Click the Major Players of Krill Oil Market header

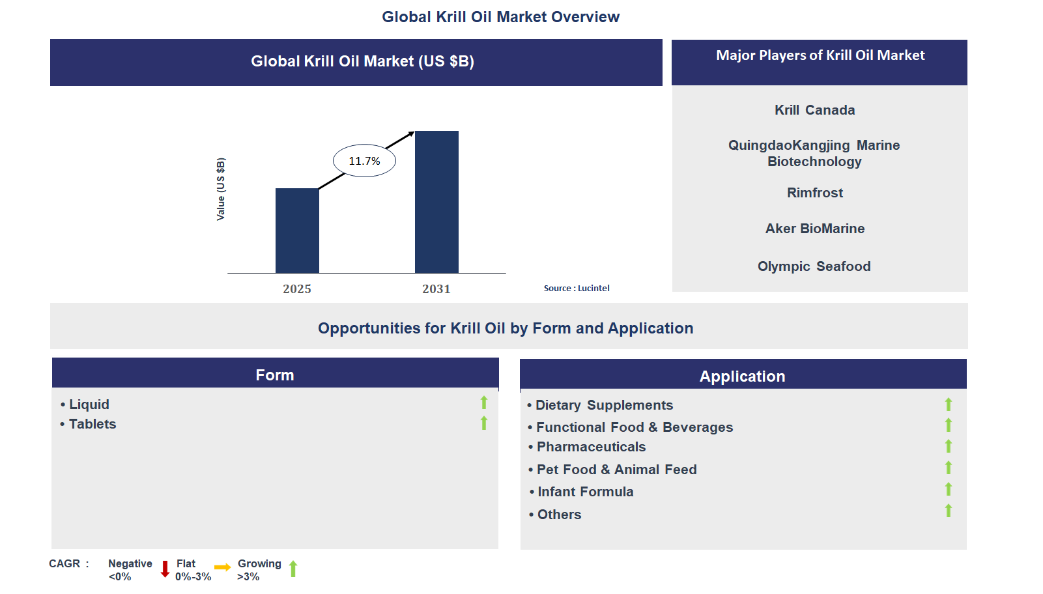[820, 55]
